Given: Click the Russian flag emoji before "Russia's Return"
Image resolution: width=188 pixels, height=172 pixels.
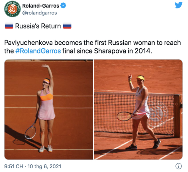Looking at the screenshot, I should pyautogui.click(x=9, y=26).
